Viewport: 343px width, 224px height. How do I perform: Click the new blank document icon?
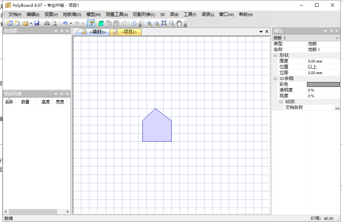click(17, 23)
